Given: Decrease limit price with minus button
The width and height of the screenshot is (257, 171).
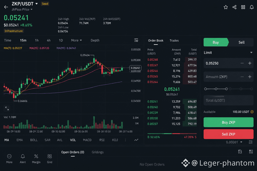Looking at the screenshot, I should 242,63.
